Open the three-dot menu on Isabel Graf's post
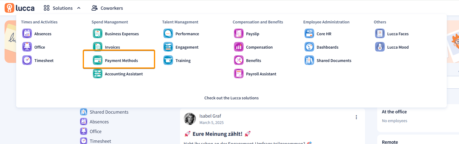The width and height of the screenshot is (459, 144). [356, 117]
